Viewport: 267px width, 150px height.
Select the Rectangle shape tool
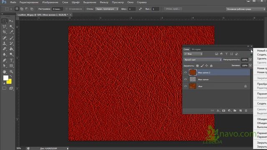click(11, 66)
